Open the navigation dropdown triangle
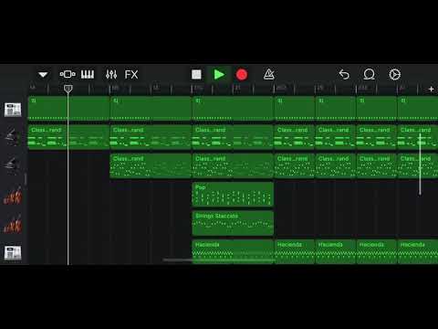This screenshot has width=438, height=329. 43,75
